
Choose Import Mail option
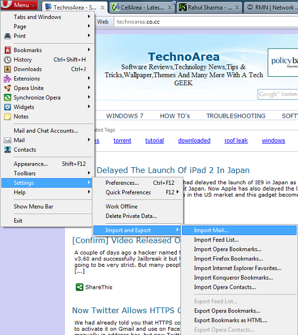(239, 230)
